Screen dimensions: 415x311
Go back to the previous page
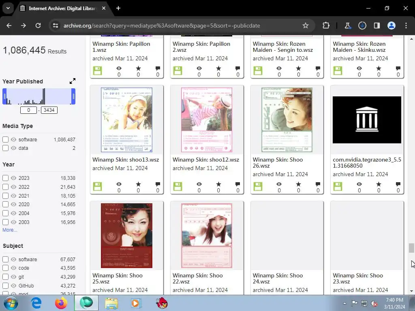click(9, 26)
